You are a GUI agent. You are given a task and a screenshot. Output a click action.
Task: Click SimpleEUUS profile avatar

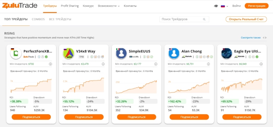[121, 54]
